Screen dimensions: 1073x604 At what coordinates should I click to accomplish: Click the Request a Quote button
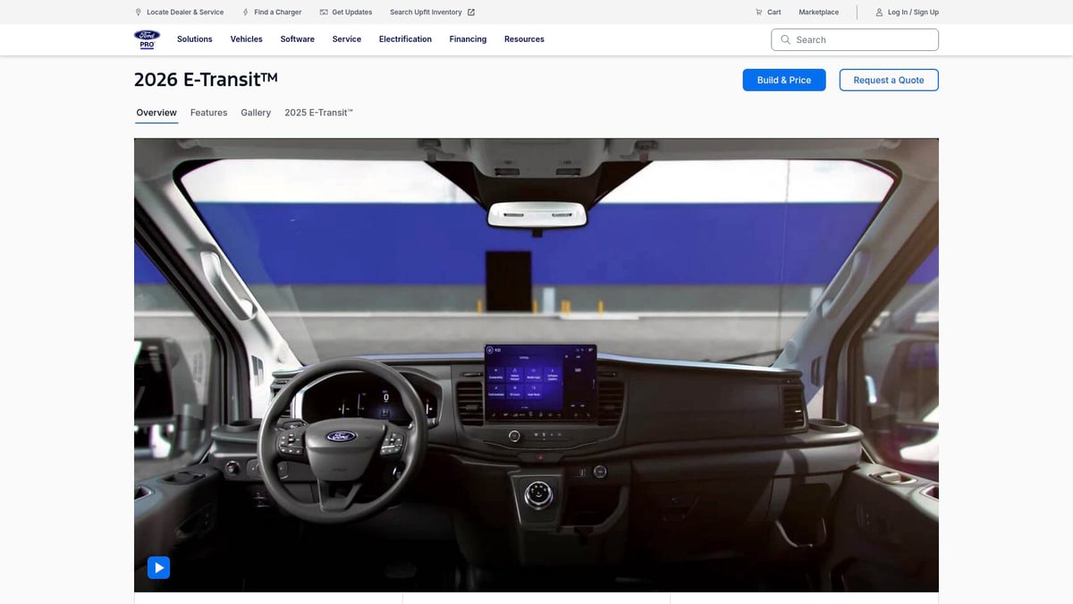click(888, 80)
